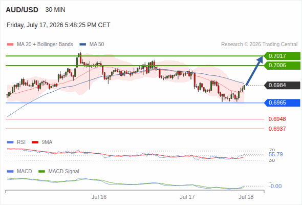Select the 0.7006 resistance price tag

point(282,66)
